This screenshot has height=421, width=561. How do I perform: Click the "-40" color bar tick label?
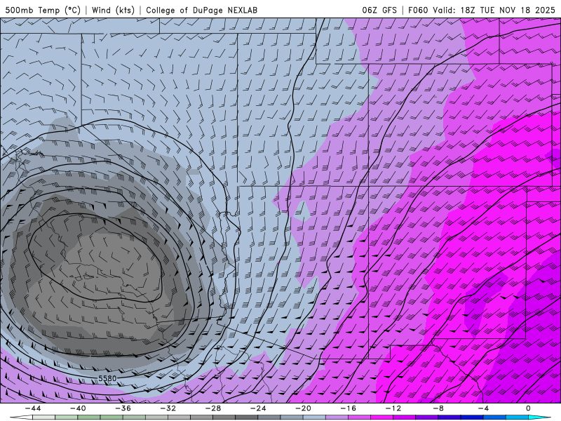78,408
